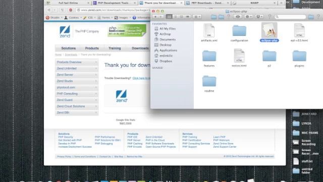Focus the Finder search field
323x182 pixels.
[x=290, y=17]
